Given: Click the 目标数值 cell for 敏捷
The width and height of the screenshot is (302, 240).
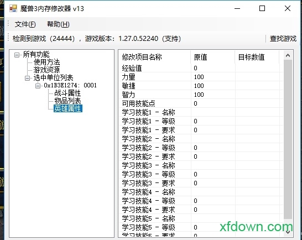Looking at the screenshot, I should (257, 86).
